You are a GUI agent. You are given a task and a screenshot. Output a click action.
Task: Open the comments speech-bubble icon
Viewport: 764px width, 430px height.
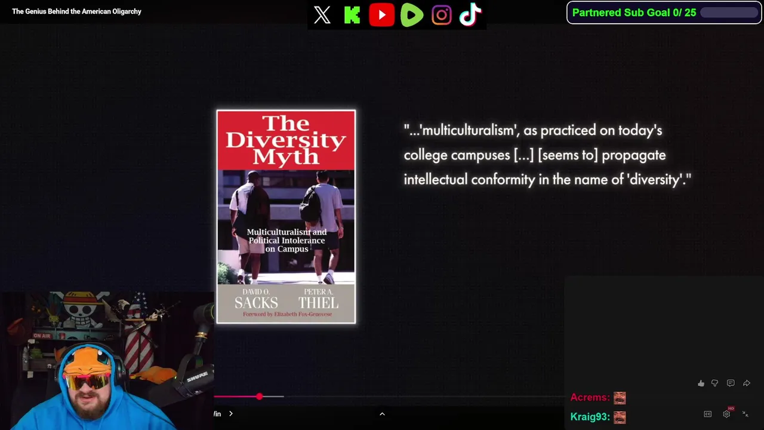(731, 383)
